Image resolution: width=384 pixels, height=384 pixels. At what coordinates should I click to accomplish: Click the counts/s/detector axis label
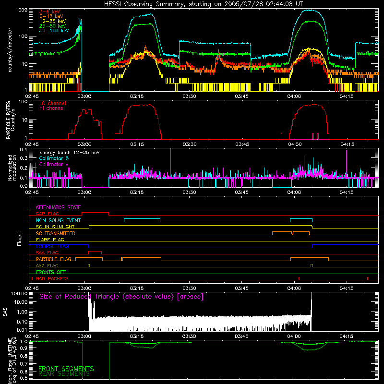click(10, 50)
